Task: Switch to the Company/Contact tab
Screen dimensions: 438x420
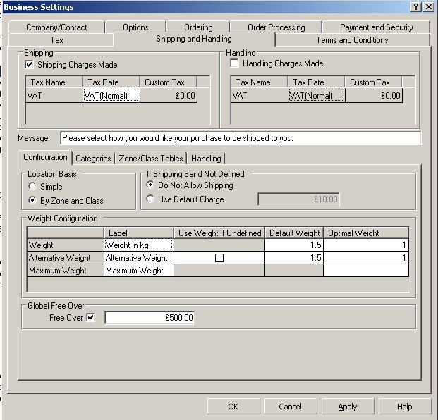Action: (56, 27)
